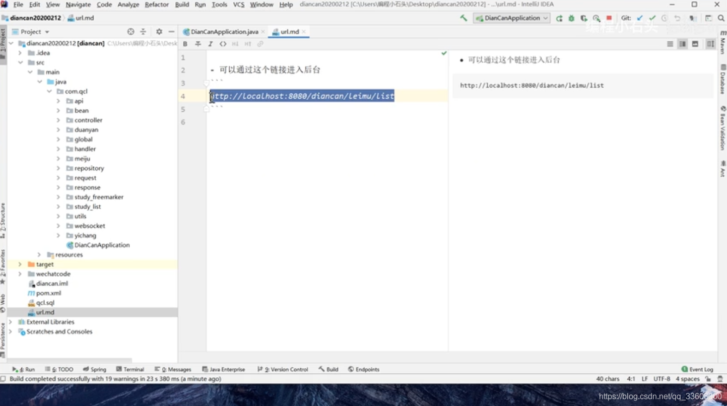The height and width of the screenshot is (406, 727).
Task: Switch to Editor and Preview split view
Action: [683, 44]
